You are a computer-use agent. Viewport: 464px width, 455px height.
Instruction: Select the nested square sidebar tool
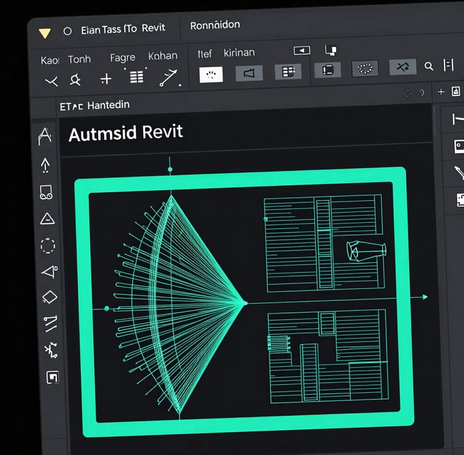point(53,377)
